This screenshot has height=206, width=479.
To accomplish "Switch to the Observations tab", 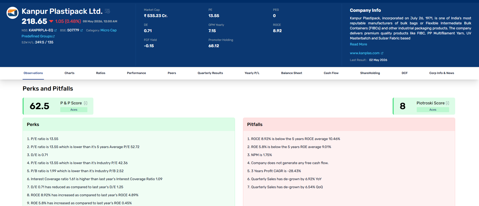I will (x=33, y=73).
